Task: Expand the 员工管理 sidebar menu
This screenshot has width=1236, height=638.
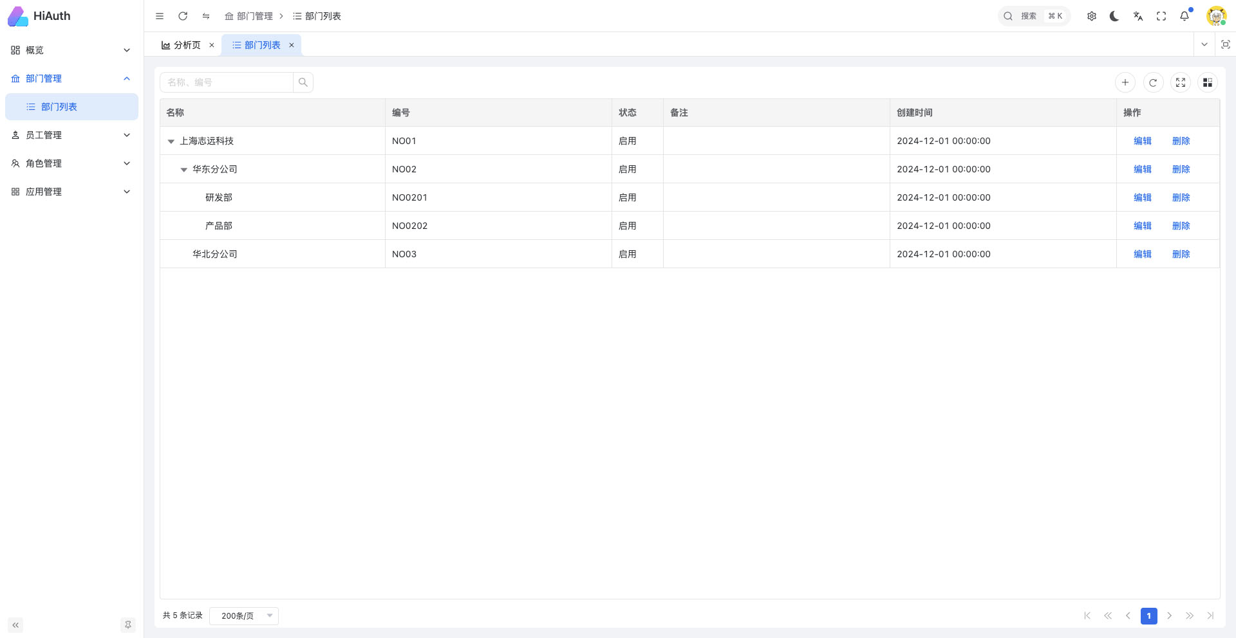Action: click(71, 135)
